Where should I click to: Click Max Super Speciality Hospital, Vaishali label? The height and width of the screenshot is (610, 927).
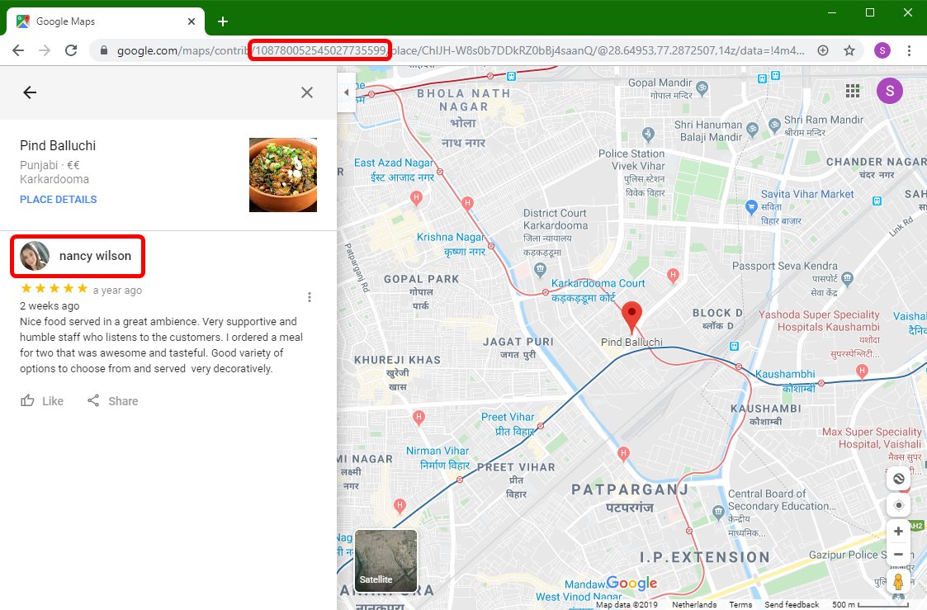click(872, 438)
